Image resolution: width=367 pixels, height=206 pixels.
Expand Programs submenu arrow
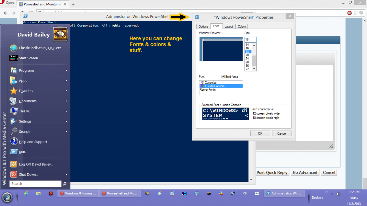click(66, 70)
